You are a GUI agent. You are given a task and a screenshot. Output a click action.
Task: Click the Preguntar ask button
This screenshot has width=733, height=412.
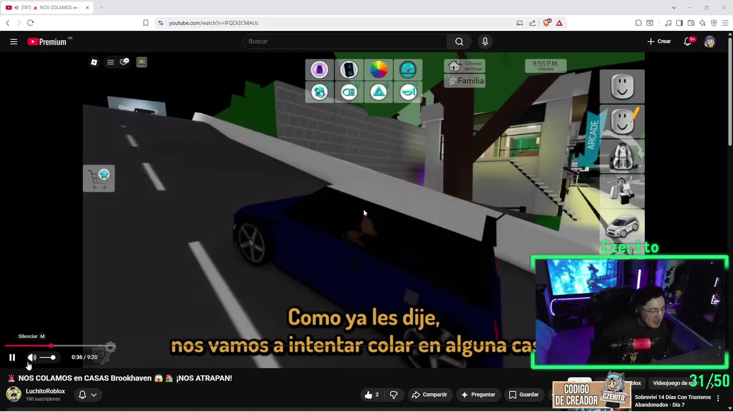[478, 394]
